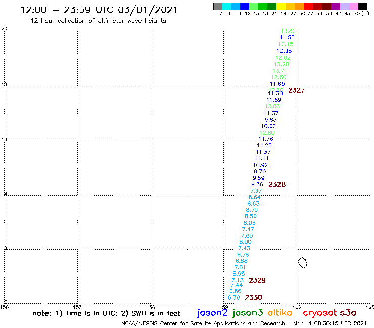Click the black swatch ending the color scale
374x328 pixels.
point(363,6)
